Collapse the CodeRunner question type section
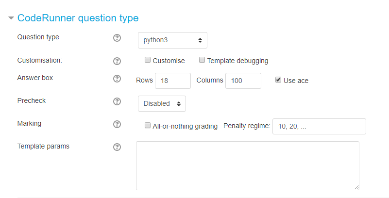Screen dimensions: 389x198 pyautogui.click(x=11, y=18)
